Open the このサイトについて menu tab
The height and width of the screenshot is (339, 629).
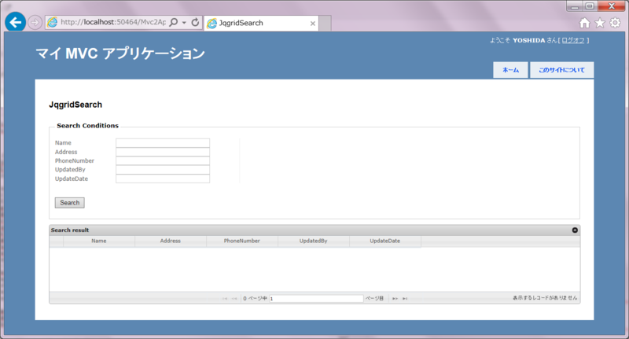click(x=561, y=70)
